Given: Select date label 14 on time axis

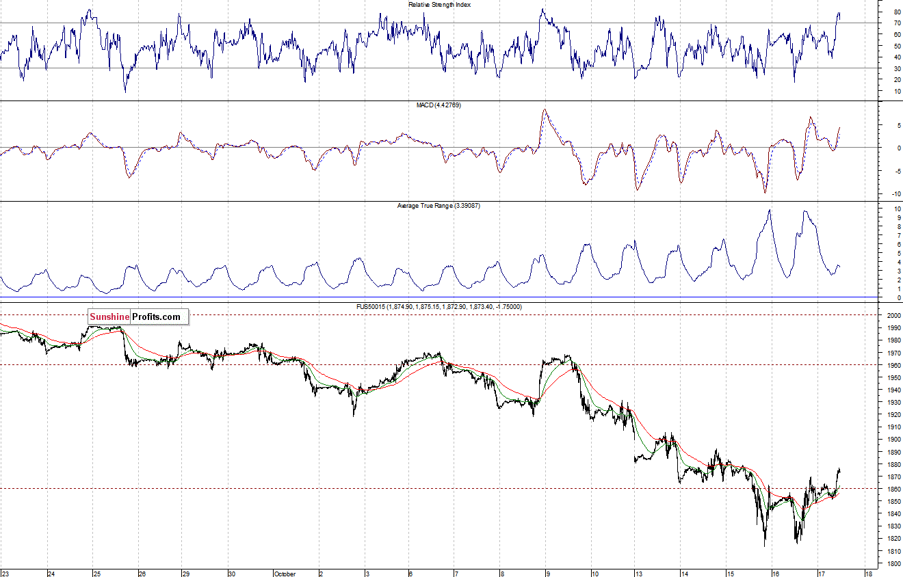Looking at the screenshot, I should point(684,574).
